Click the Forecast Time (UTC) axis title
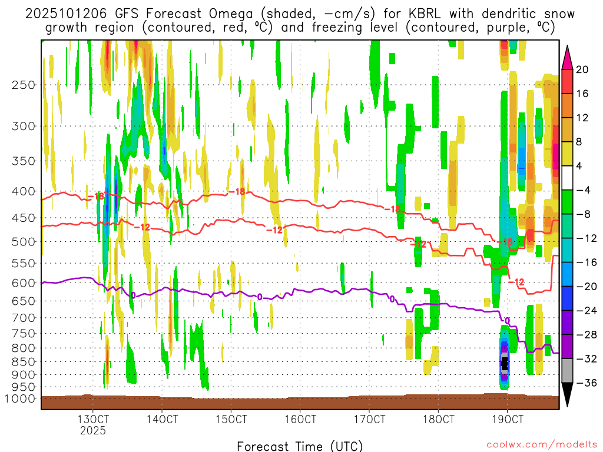This screenshot has height=452, width=603. pyautogui.click(x=300, y=446)
